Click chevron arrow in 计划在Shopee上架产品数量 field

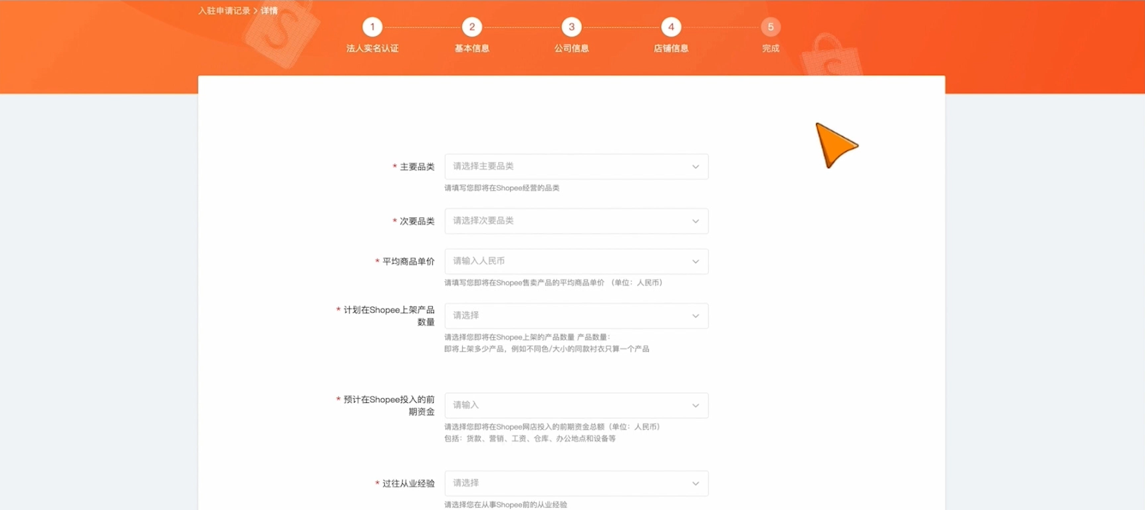[696, 316]
